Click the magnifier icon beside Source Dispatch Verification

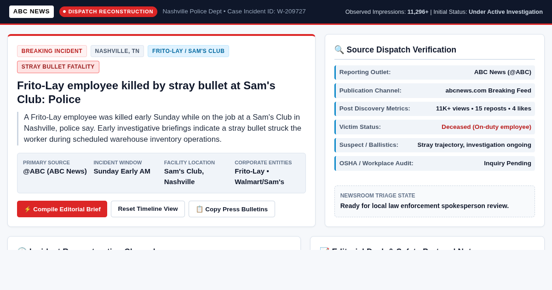coord(339,50)
